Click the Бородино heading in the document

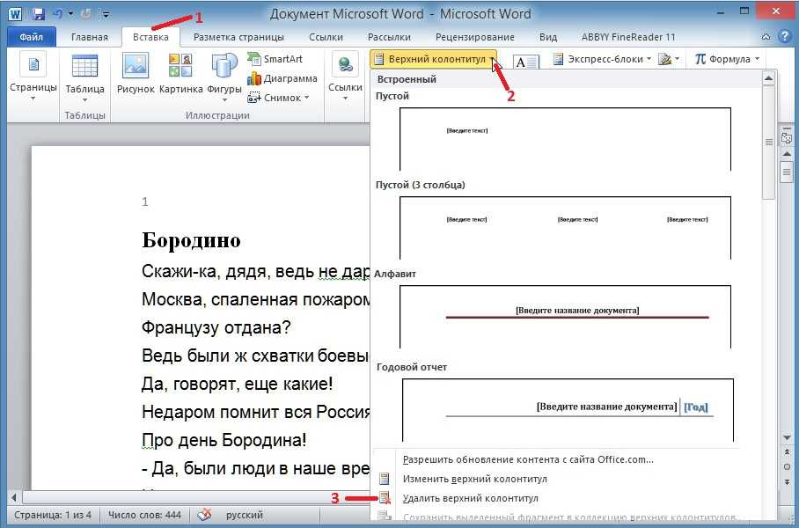191,240
